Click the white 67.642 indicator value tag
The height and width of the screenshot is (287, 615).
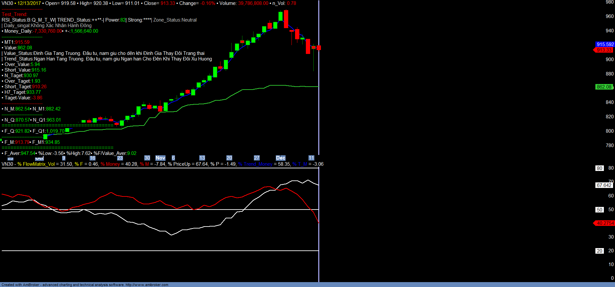tap(604, 185)
